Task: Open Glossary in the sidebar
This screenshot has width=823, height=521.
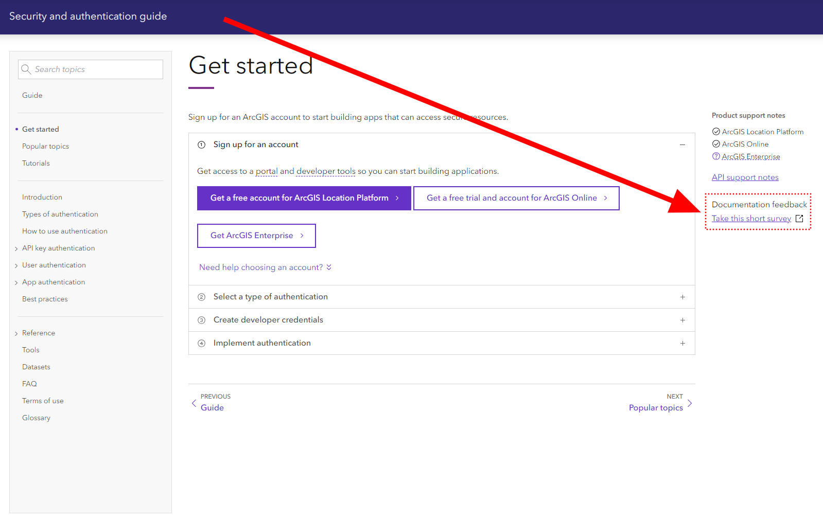Action: click(x=36, y=418)
